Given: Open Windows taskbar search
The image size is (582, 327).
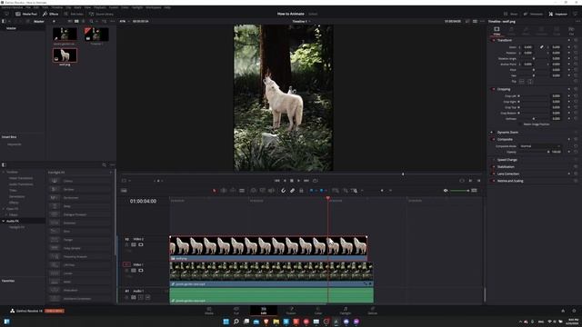Looking at the screenshot, I should click(x=236, y=322).
